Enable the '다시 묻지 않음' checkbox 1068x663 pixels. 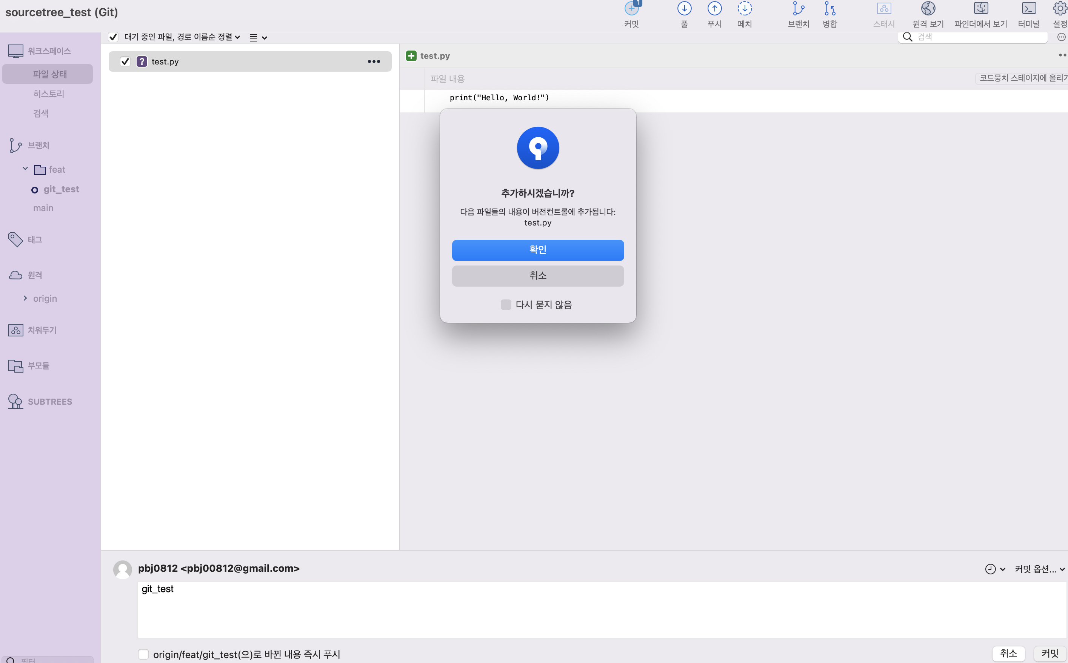point(505,305)
